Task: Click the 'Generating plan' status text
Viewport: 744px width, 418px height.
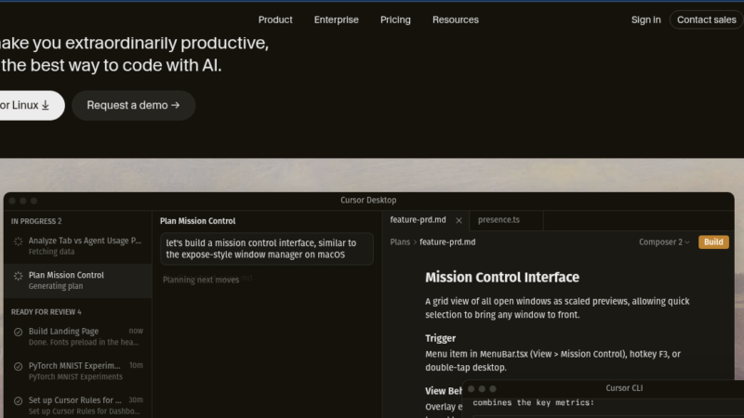Action: [x=56, y=286]
